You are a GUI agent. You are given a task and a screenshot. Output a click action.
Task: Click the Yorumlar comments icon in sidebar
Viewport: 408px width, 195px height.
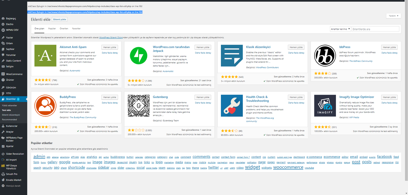(3, 55)
